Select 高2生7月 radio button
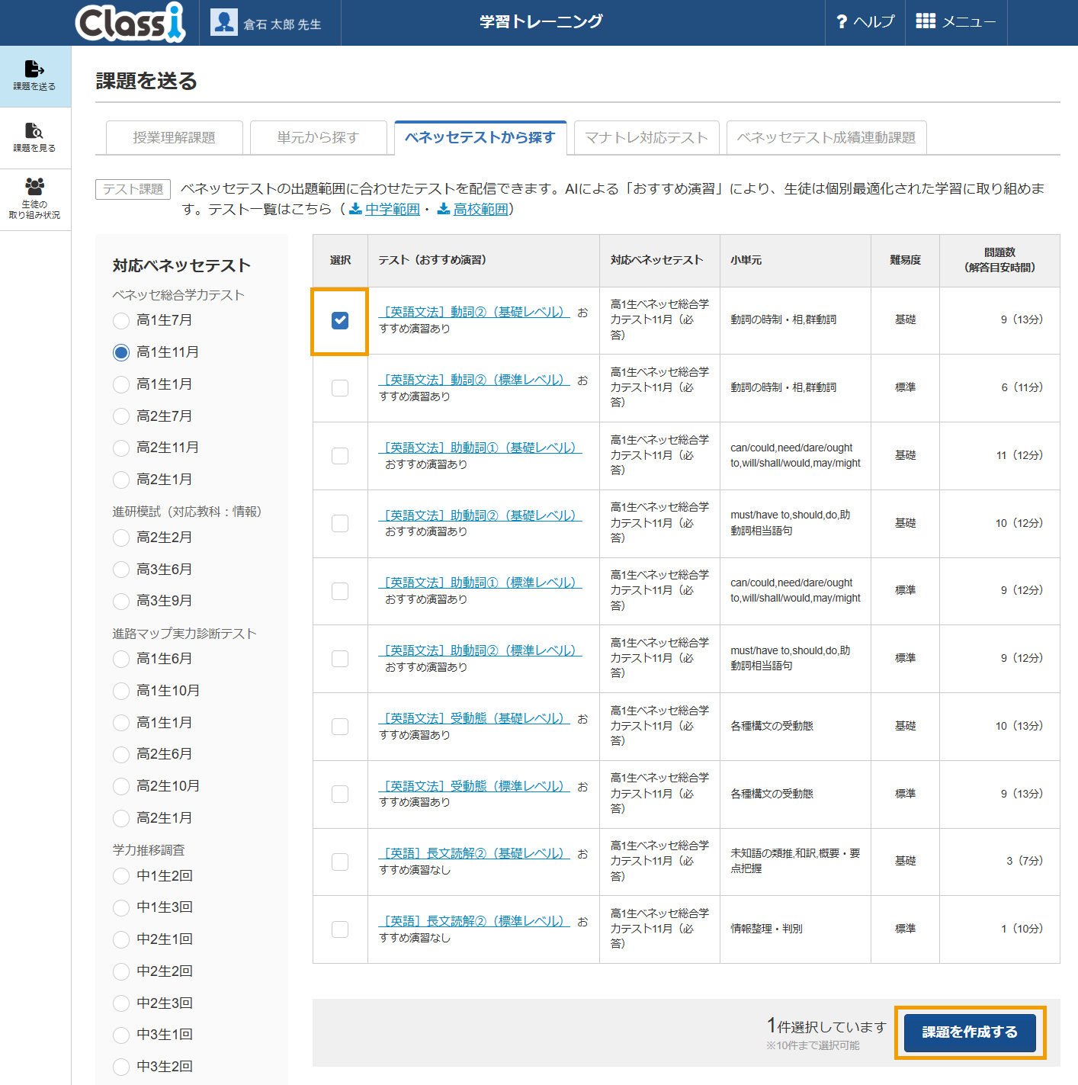This screenshot has height=1085, width=1078. [121, 416]
